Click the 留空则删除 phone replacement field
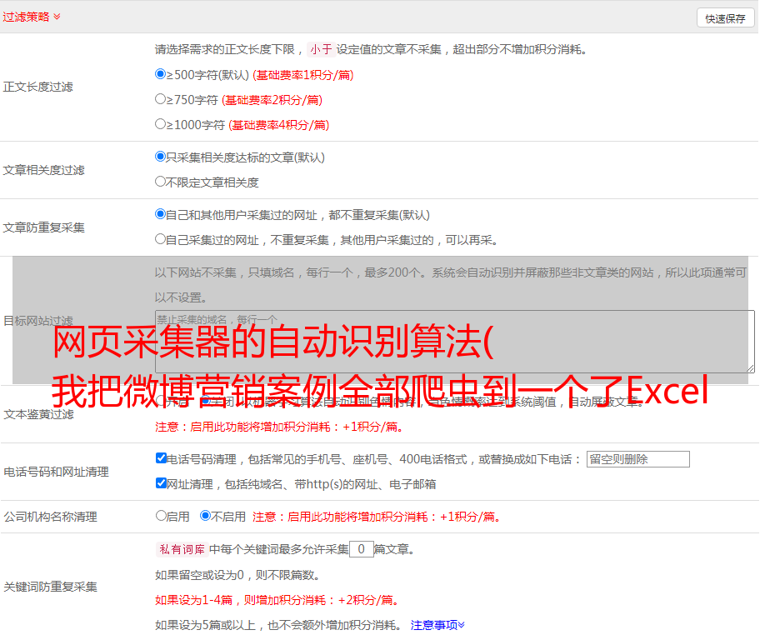 coord(637,459)
